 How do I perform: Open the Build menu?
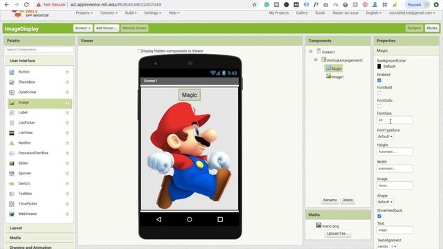point(131,13)
